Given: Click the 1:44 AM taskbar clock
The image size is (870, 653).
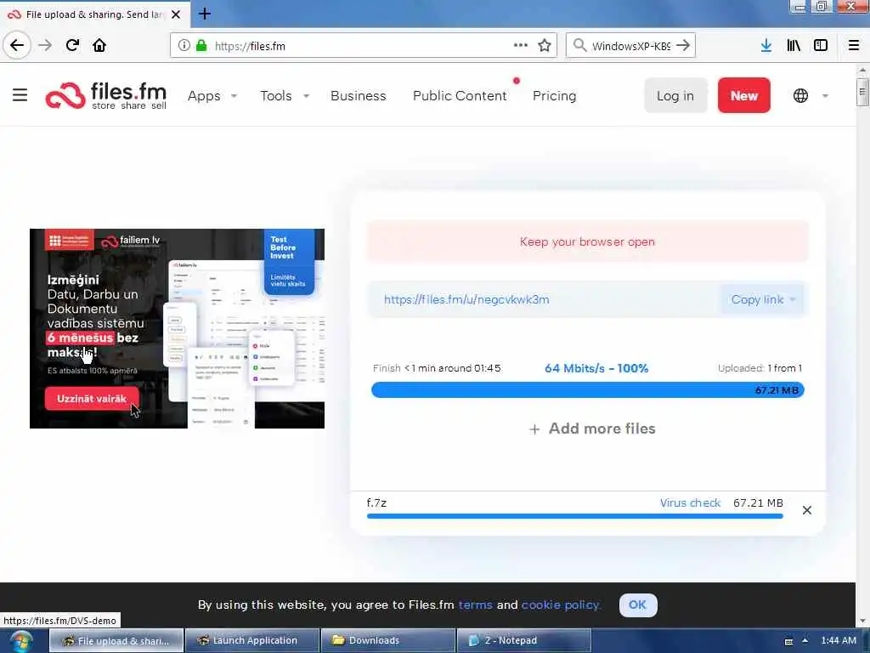Looking at the screenshot, I should point(838,640).
